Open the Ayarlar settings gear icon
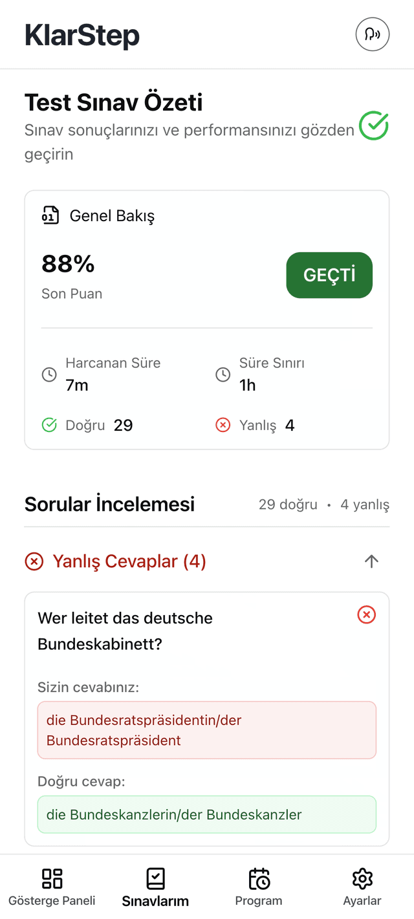414x919 pixels. (x=362, y=878)
